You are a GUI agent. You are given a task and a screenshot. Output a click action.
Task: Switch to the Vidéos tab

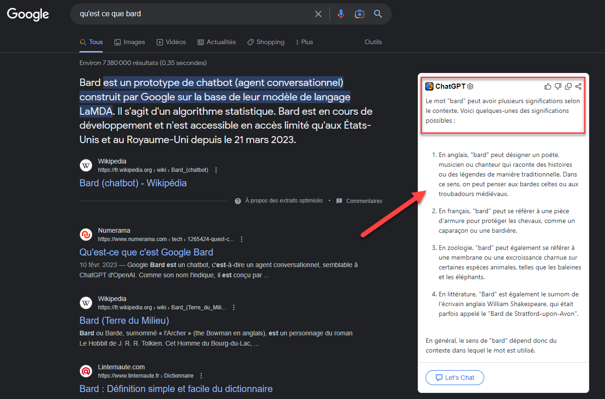click(171, 42)
